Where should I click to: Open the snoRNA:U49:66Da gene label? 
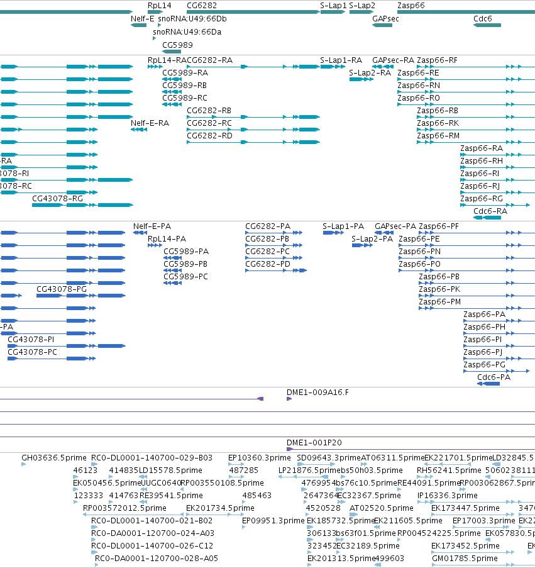[x=187, y=32]
